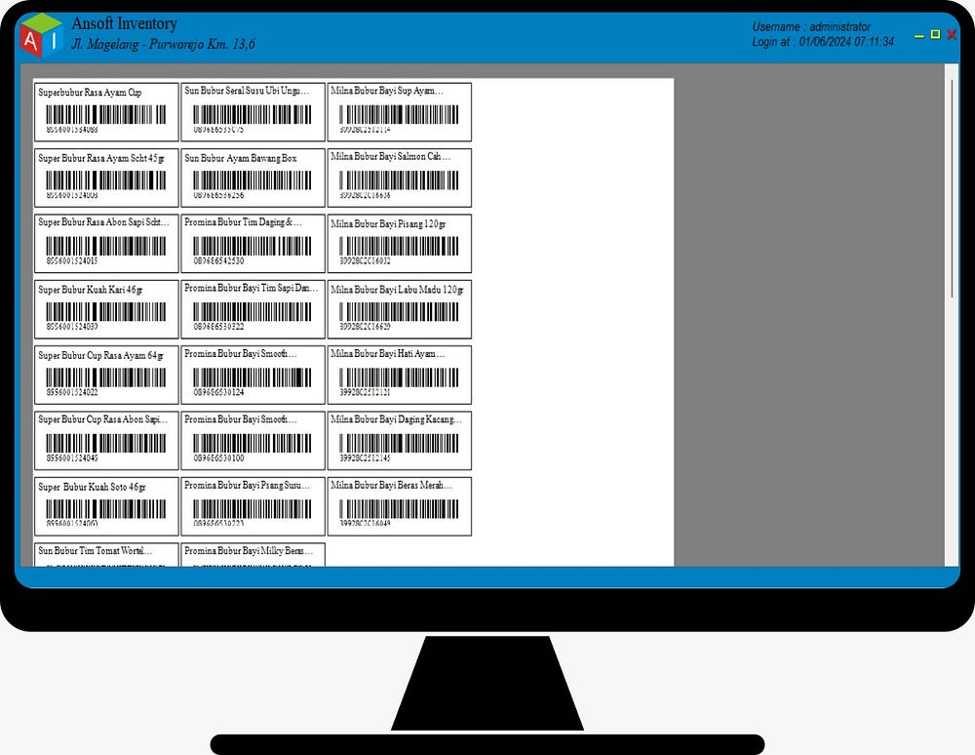Select Sun Bubur Ayam Bawang Box label

(x=253, y=178)
